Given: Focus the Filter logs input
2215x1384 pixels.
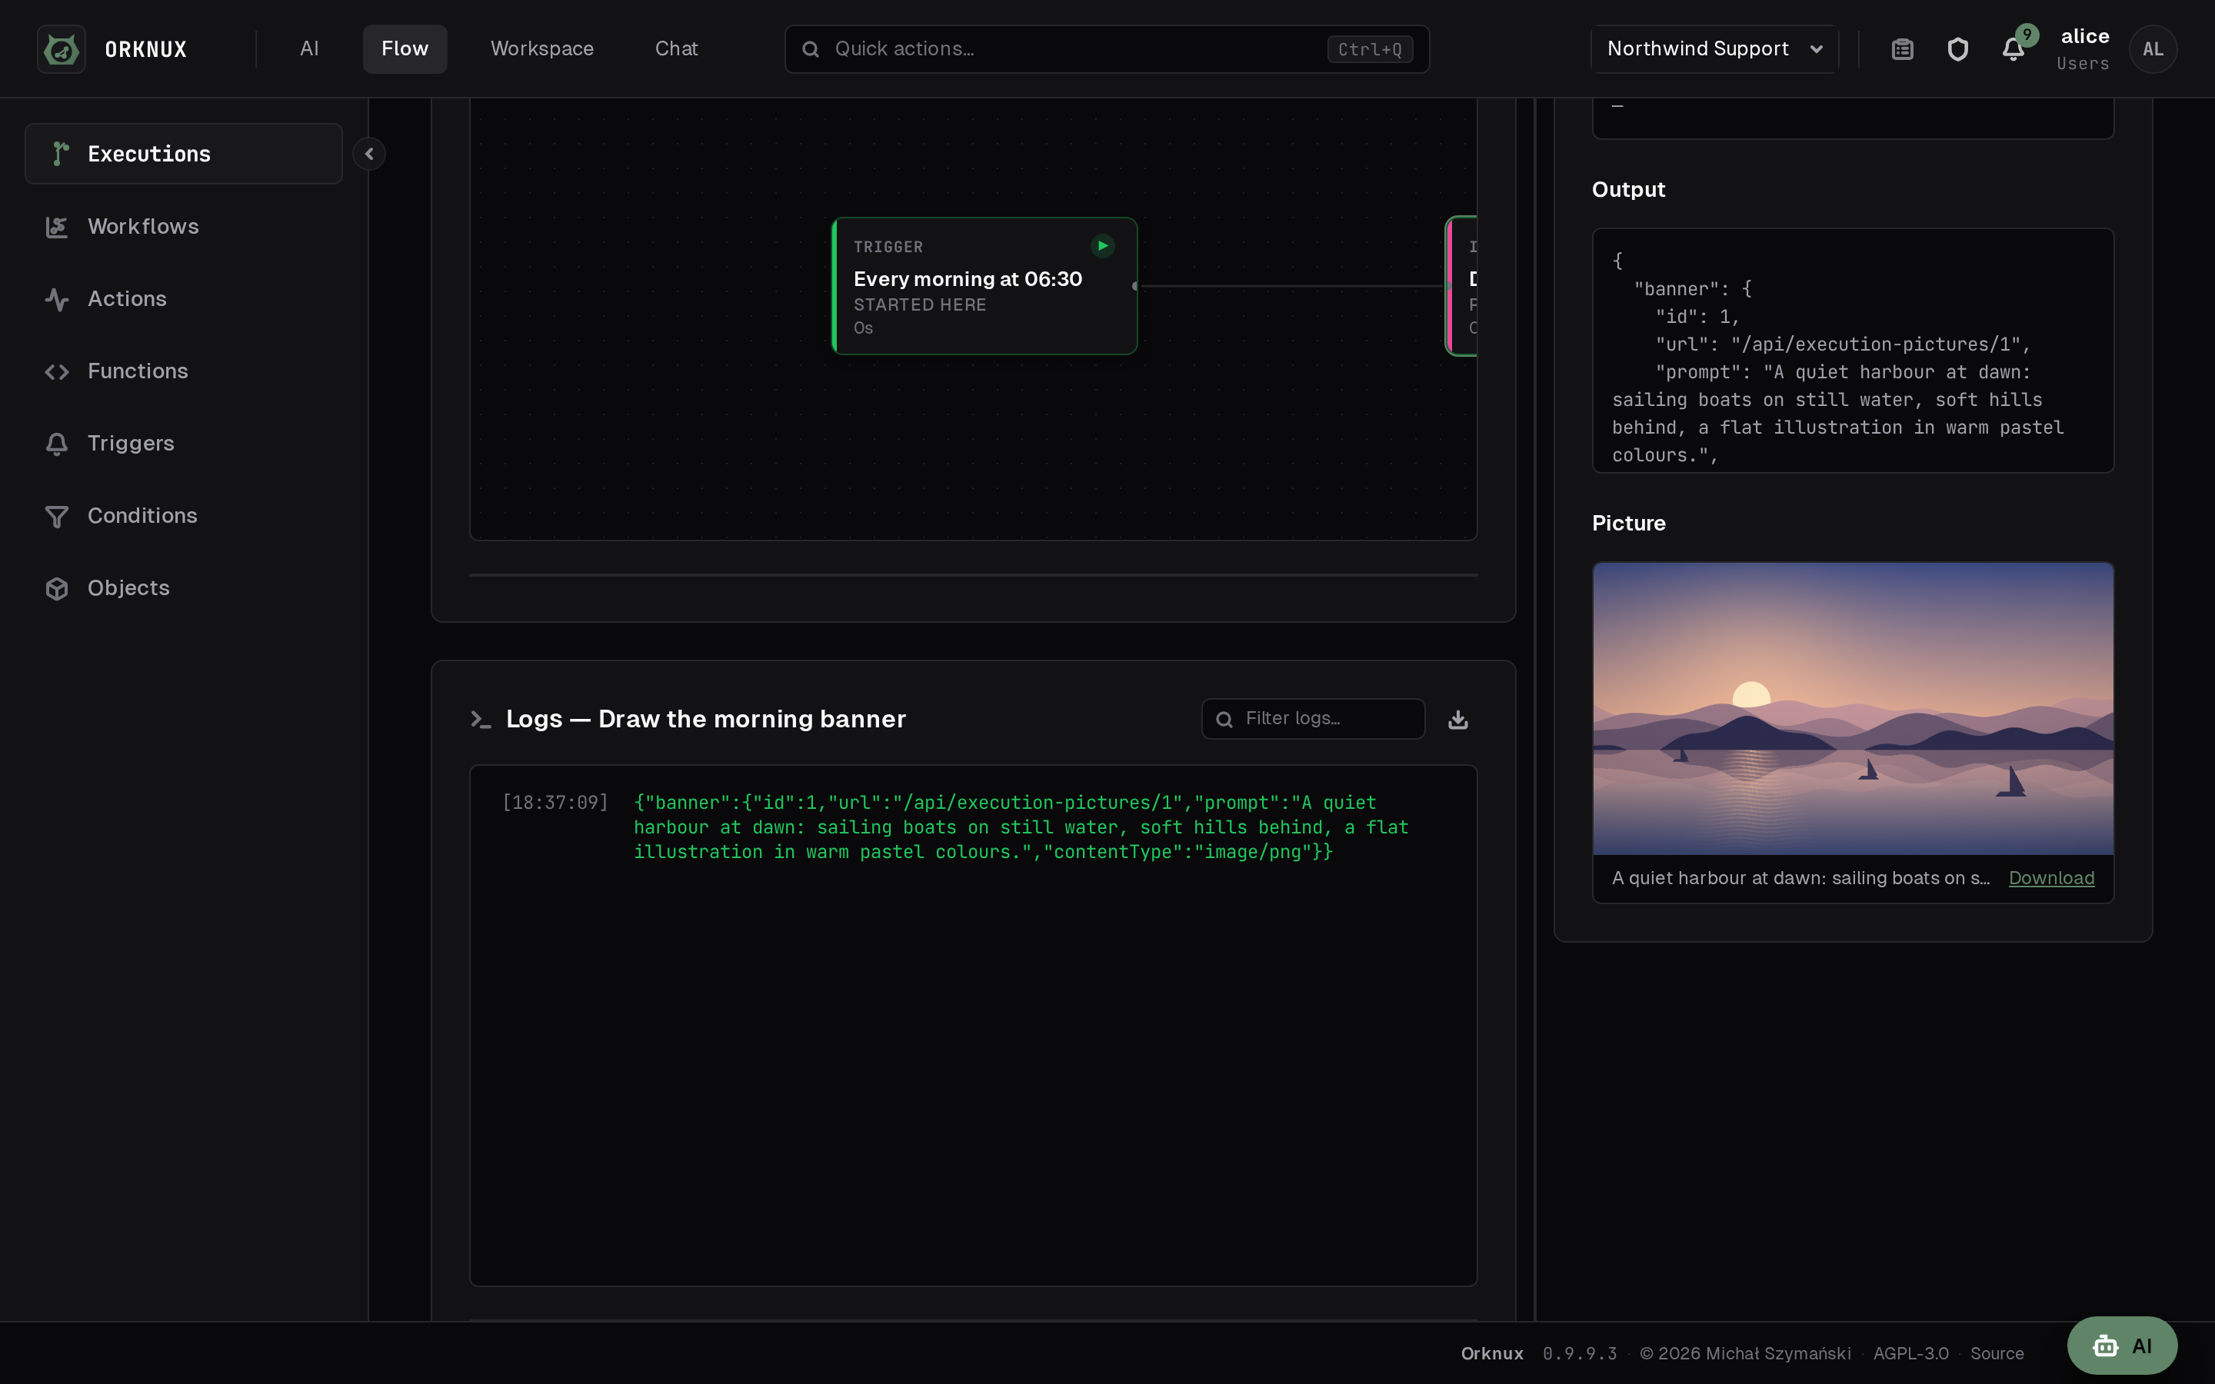Looking at the screenshot, I should click(1313, 719).
